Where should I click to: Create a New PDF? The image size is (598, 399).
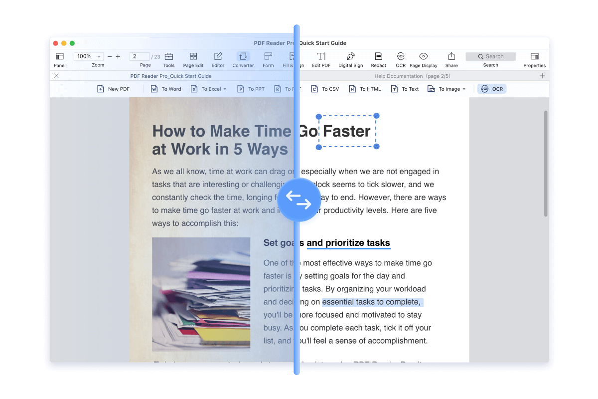tap(114, 89)
